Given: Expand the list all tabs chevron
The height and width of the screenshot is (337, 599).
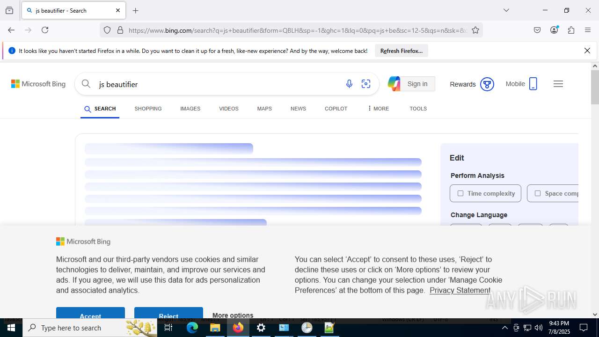Looking at the screenshot, I should click(506, 10).
